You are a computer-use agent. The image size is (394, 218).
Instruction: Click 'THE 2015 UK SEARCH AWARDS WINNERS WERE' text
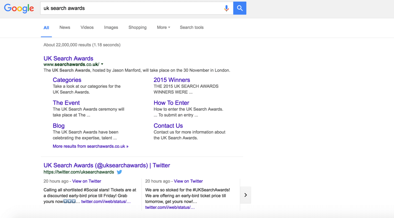pos(186,89)
